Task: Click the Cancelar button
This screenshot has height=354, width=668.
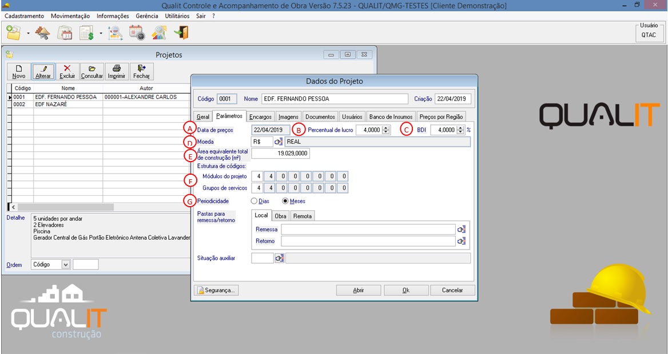Action: pos(452,290)
